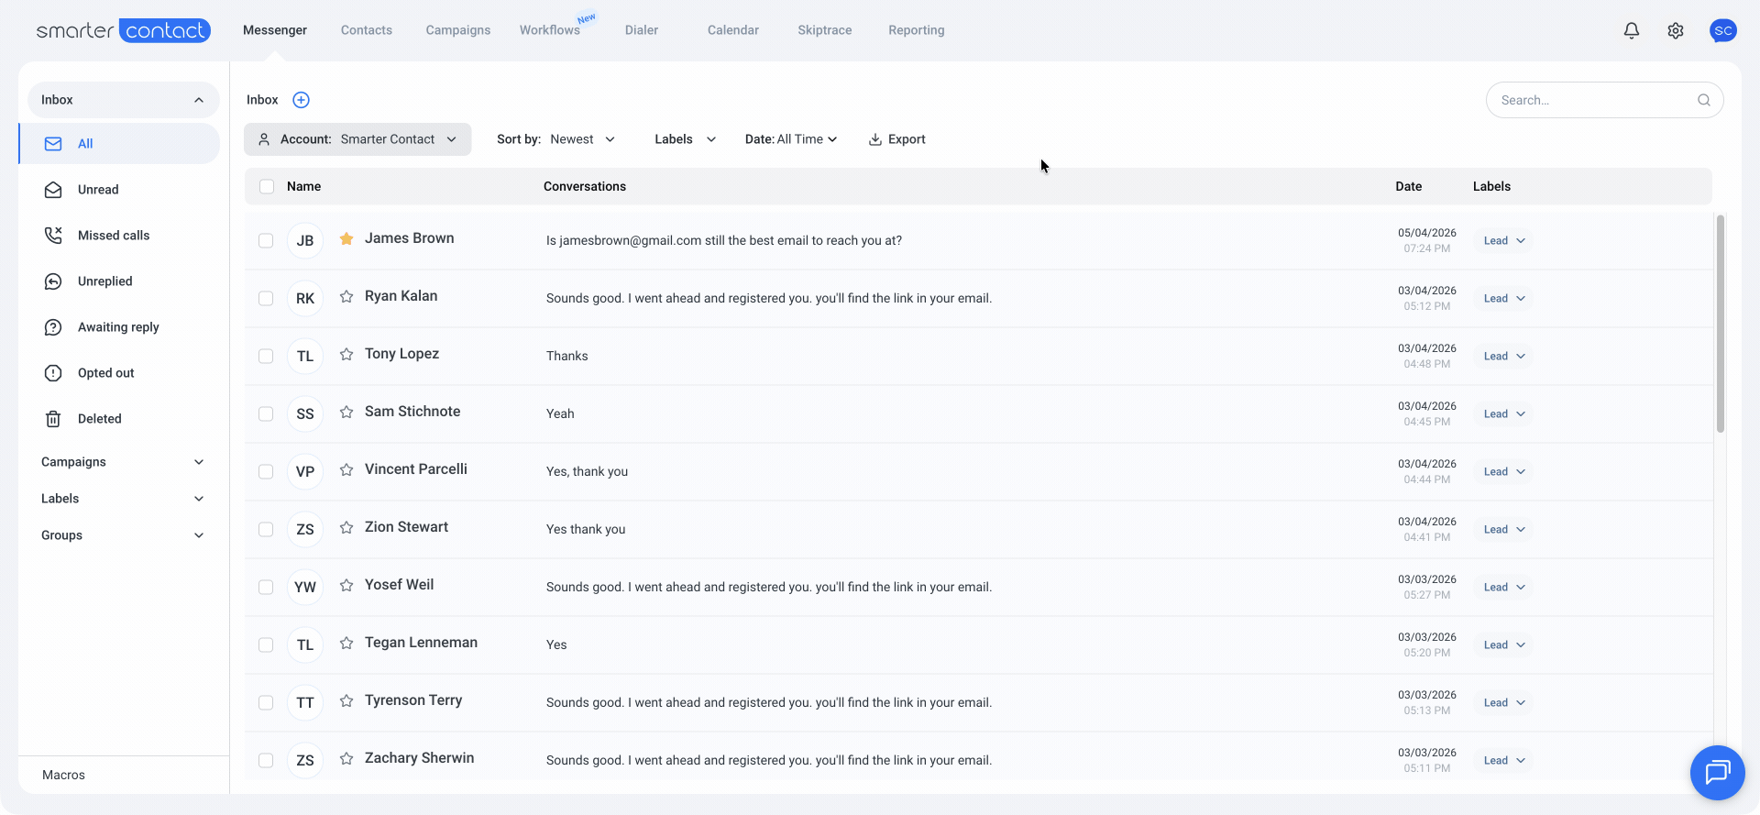Screen dimensions: 1760x815
Task: Check the Zion Stewart row checkbox
Action: pos(266,530)
